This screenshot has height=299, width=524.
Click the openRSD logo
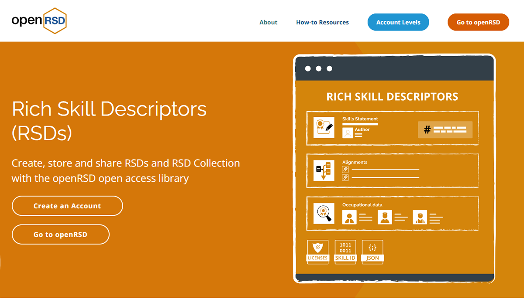point(39,20)
